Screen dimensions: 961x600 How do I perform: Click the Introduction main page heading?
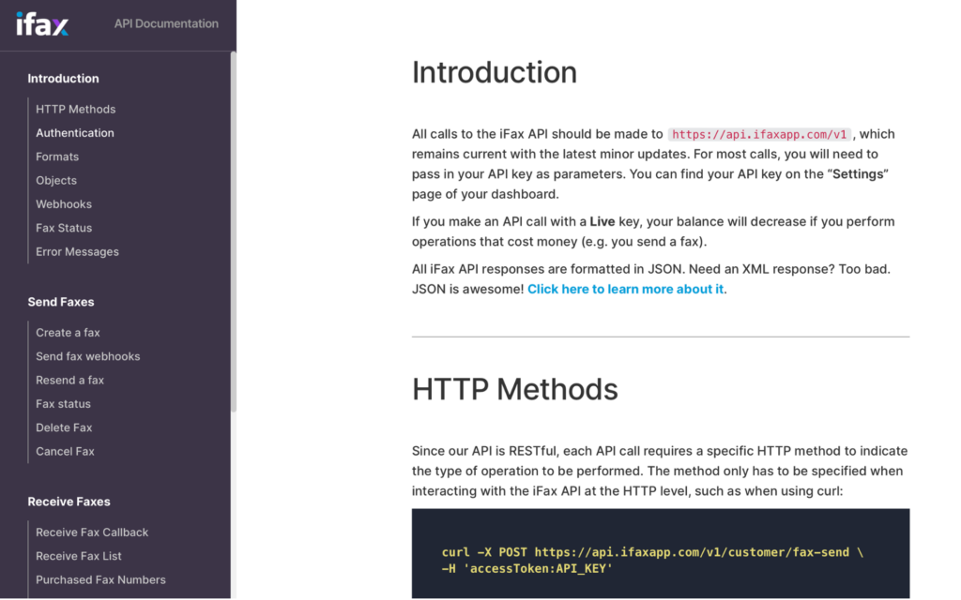point(495,72)
